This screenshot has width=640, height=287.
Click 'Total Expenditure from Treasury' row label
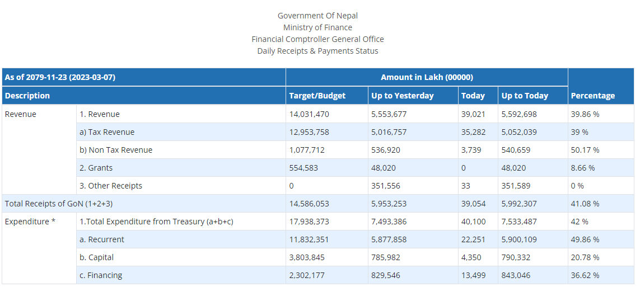(156, 222)
